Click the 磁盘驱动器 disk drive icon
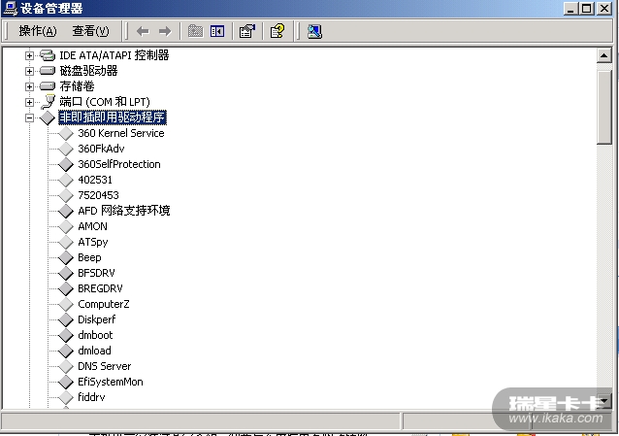The height and width of the screenshot is (436, 619). [x=48, y=71]
